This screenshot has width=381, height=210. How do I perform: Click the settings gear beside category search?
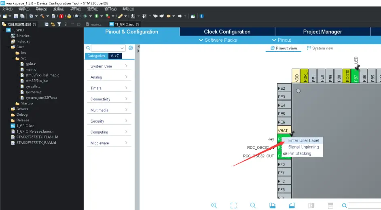point(131,48)
